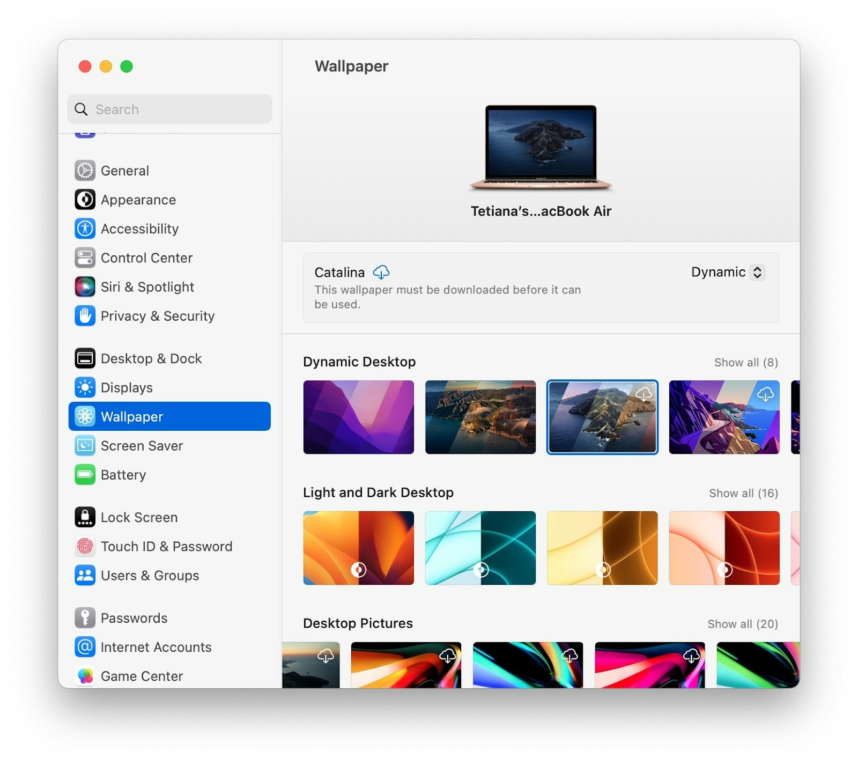Show all (20) Desktop Pictures
This screenshot has height=765, width=858.
coord(742,624)
